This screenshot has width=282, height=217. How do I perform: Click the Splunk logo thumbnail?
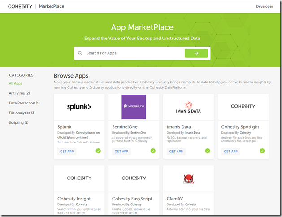click(x=79, y=107)
